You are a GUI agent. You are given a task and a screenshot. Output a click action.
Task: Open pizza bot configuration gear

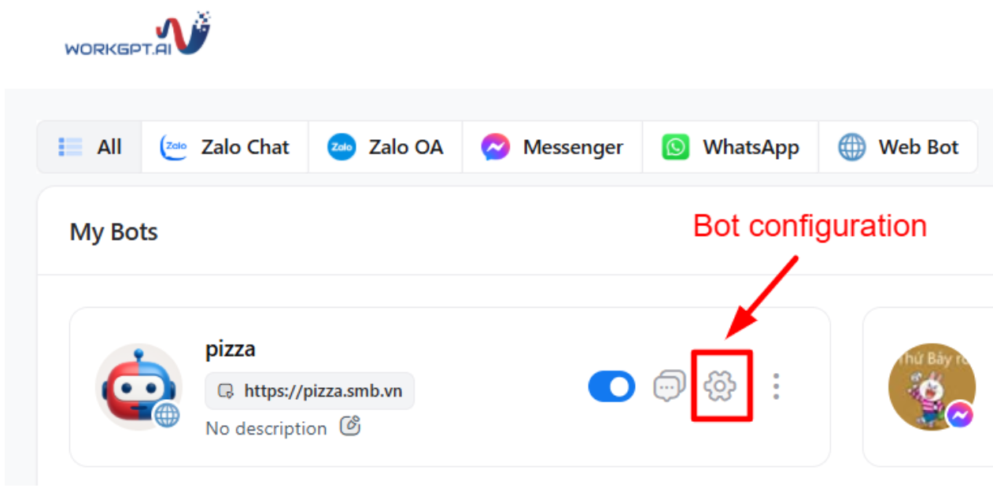[x=720, y=386]
